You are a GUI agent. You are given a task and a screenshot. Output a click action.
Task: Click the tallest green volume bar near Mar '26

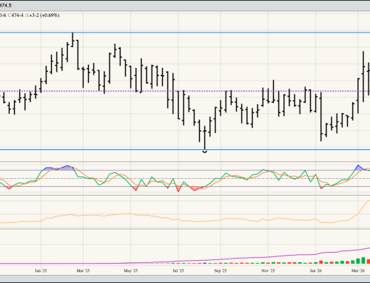(x=363, y=261)
